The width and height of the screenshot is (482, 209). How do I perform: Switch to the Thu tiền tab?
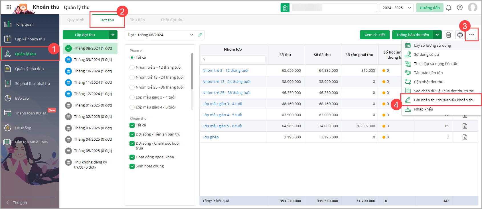coord(137,20)
